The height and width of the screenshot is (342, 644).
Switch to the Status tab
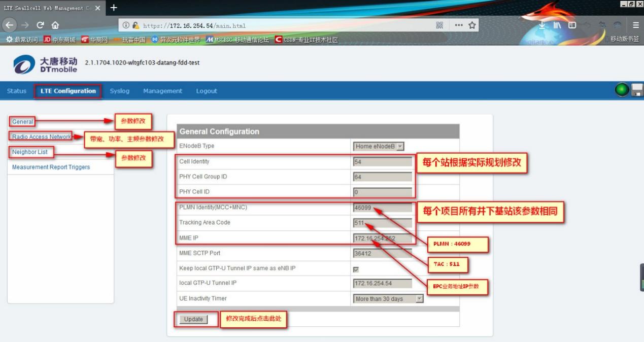click(x=17, y=91)
